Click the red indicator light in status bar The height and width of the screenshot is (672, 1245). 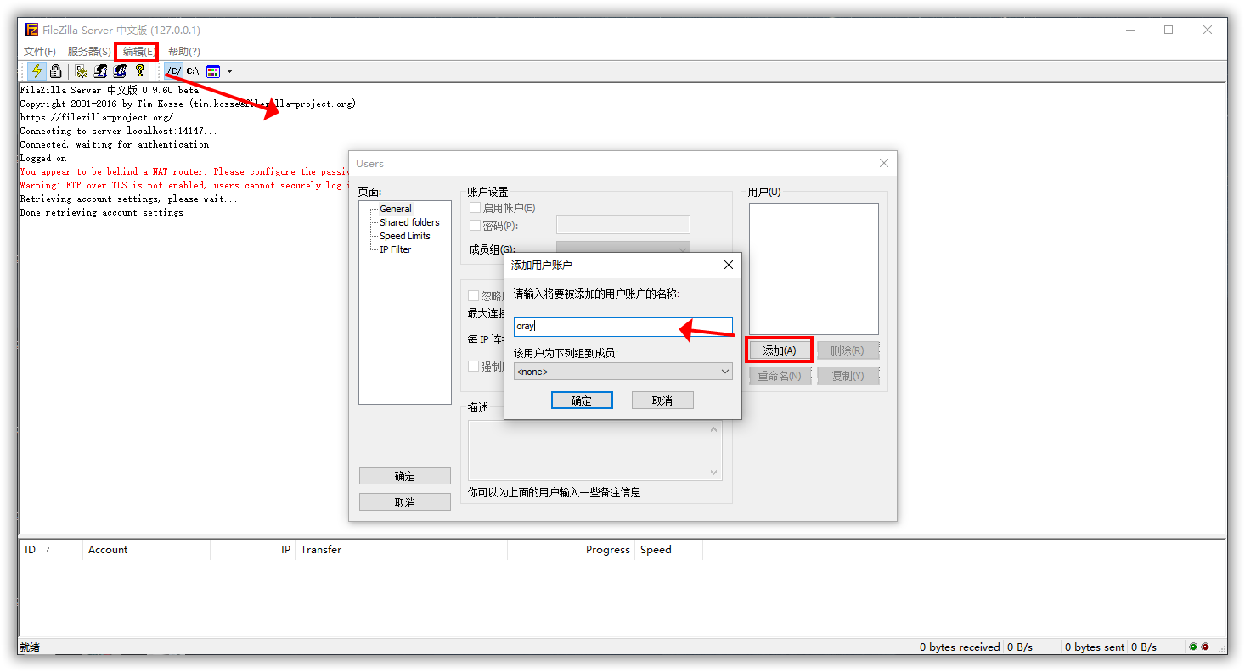(1205, 647)
